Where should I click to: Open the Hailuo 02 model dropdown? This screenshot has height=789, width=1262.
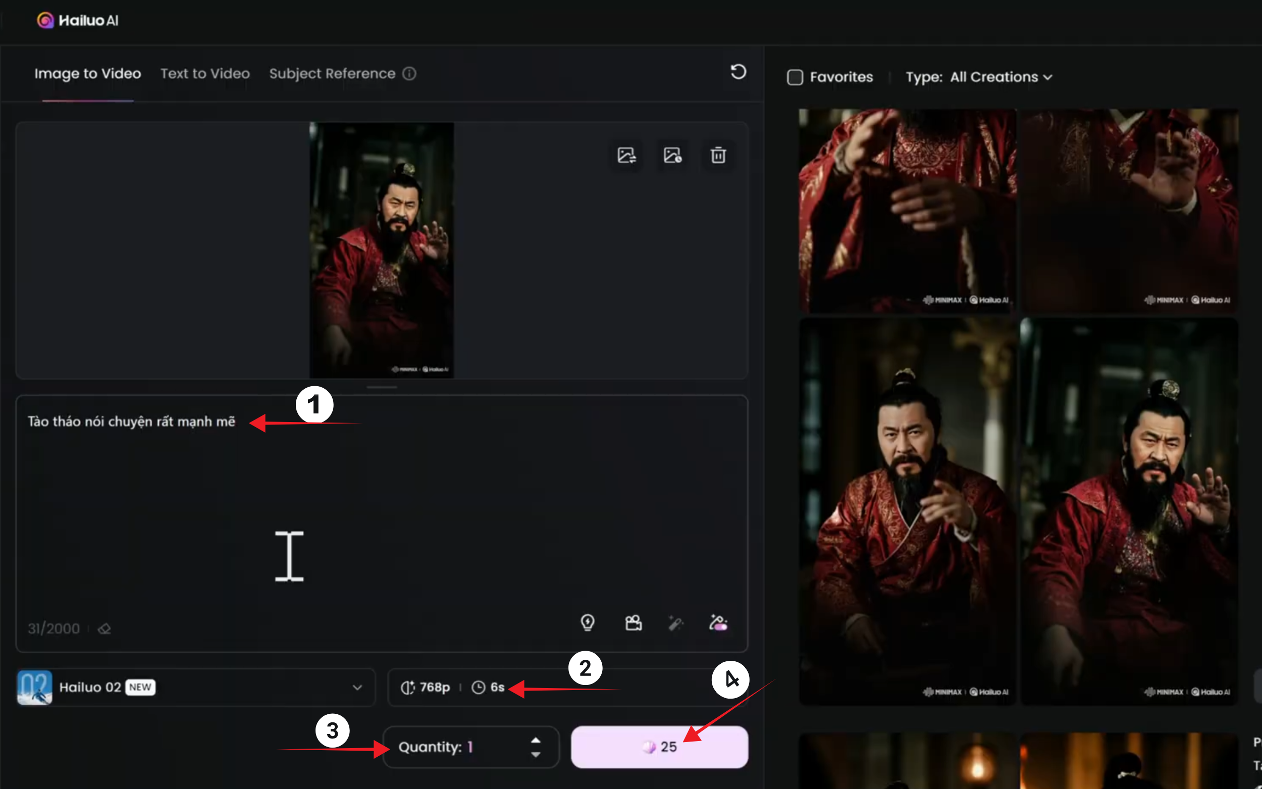[196, 687]
